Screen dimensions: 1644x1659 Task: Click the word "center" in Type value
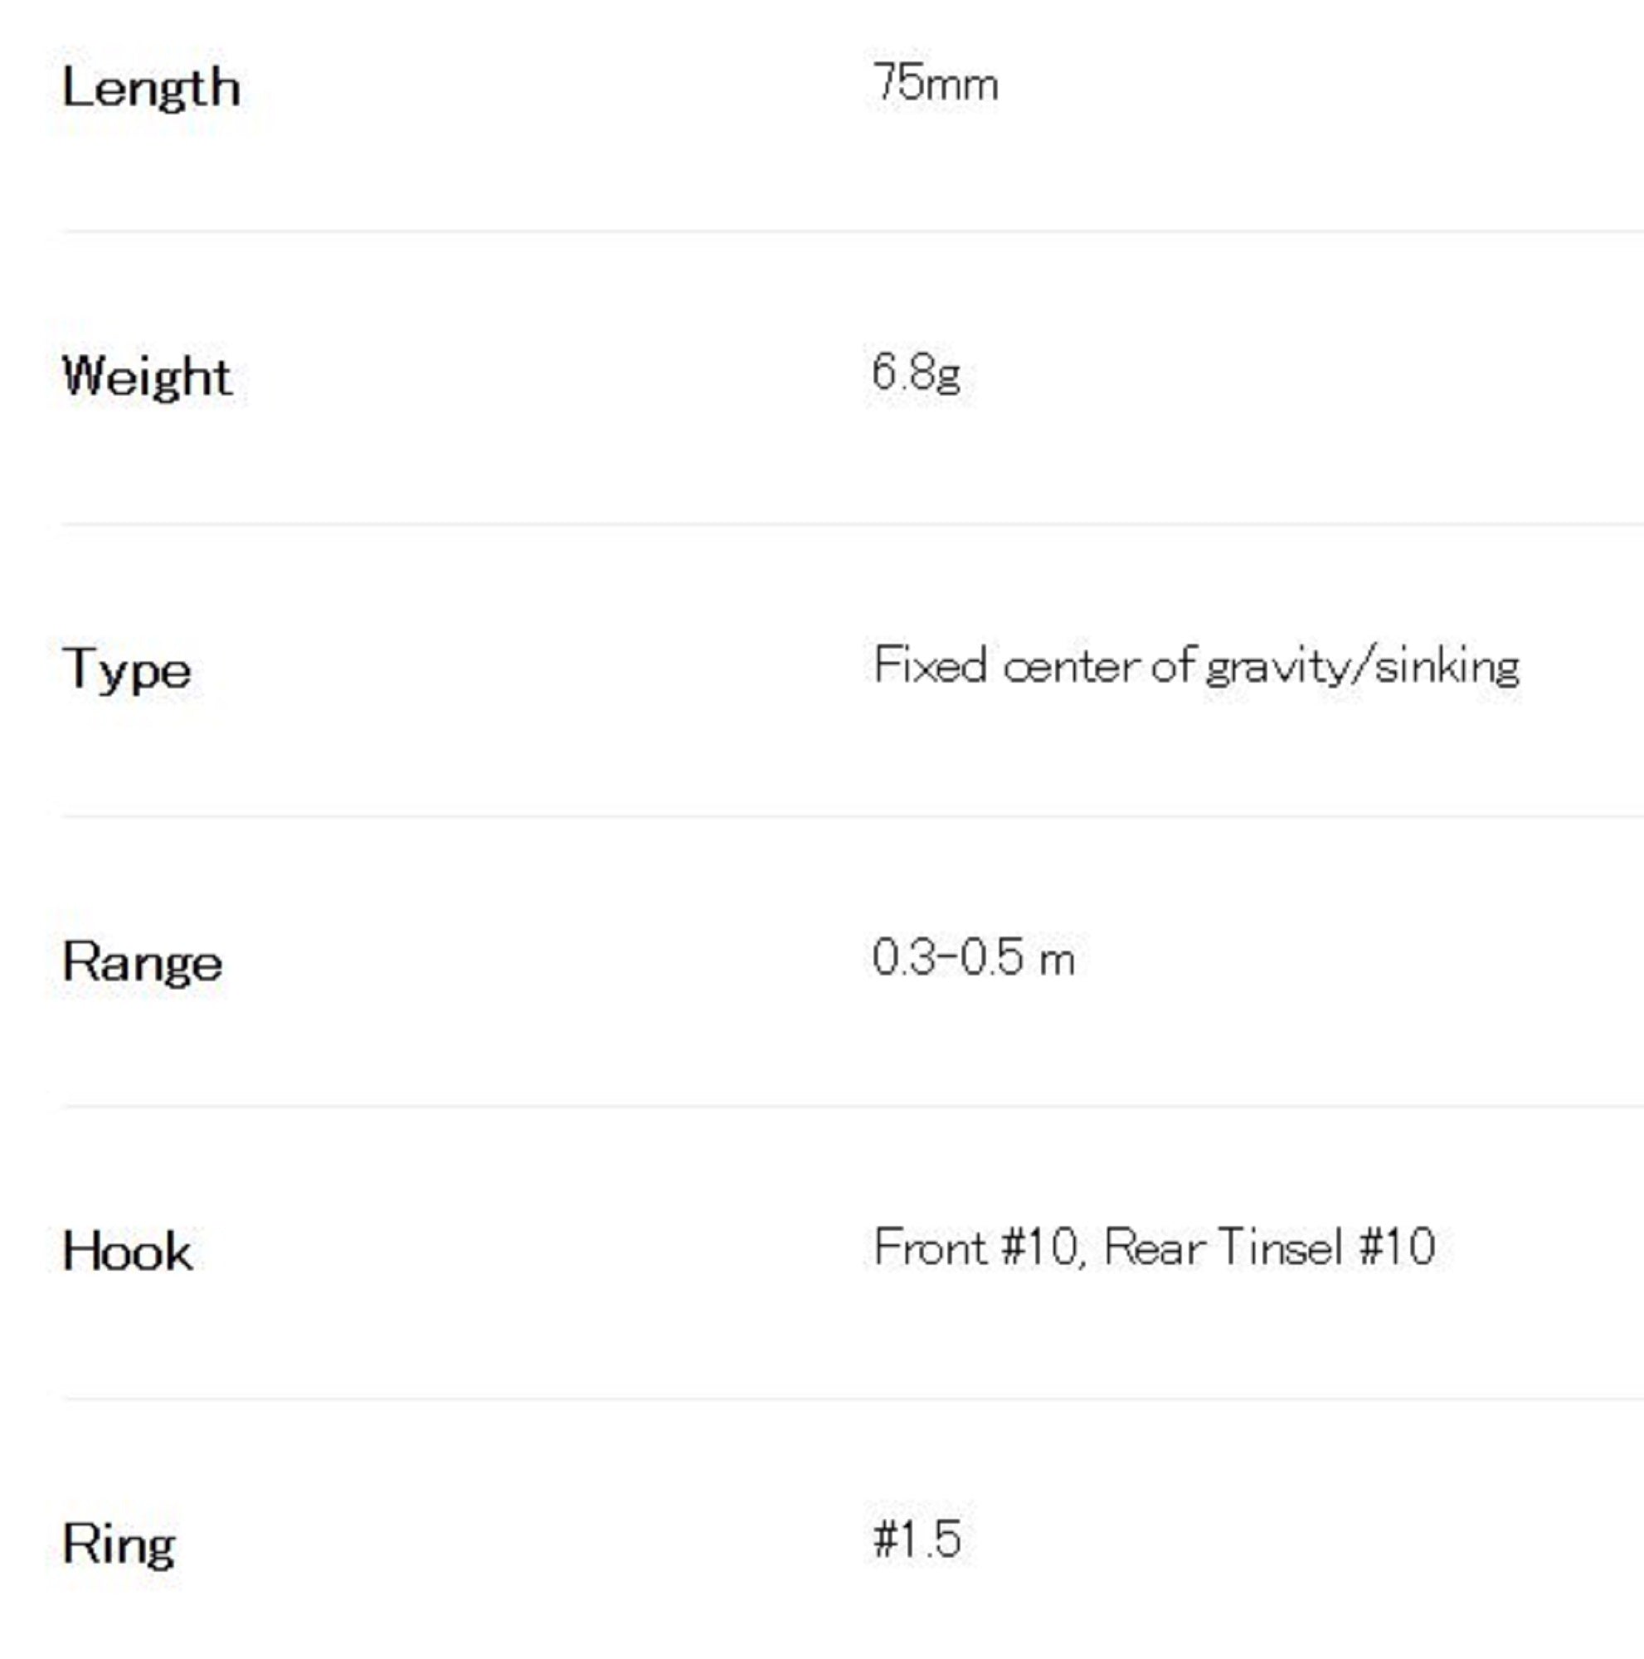pos(1071,667)
